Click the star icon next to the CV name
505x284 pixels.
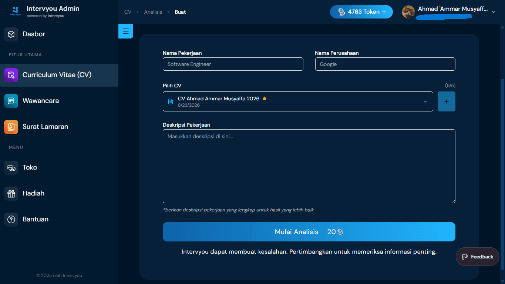265,98
